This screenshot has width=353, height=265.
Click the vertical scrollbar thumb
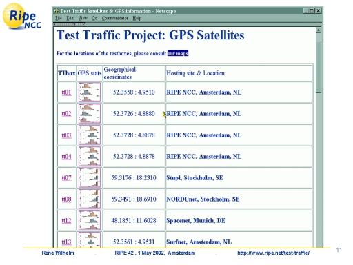pos(319,67)
